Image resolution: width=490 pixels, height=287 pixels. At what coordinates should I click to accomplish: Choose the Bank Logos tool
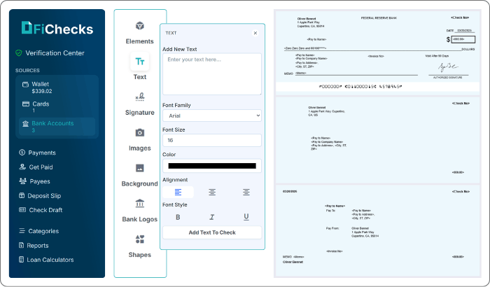tap(139, 204)
